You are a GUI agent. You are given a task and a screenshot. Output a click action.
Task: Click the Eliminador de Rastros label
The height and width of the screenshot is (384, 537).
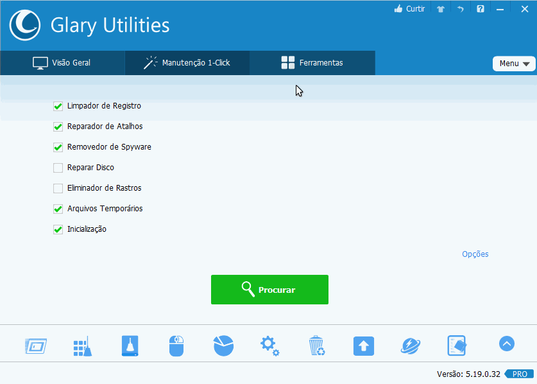click(x=105, y=188)
